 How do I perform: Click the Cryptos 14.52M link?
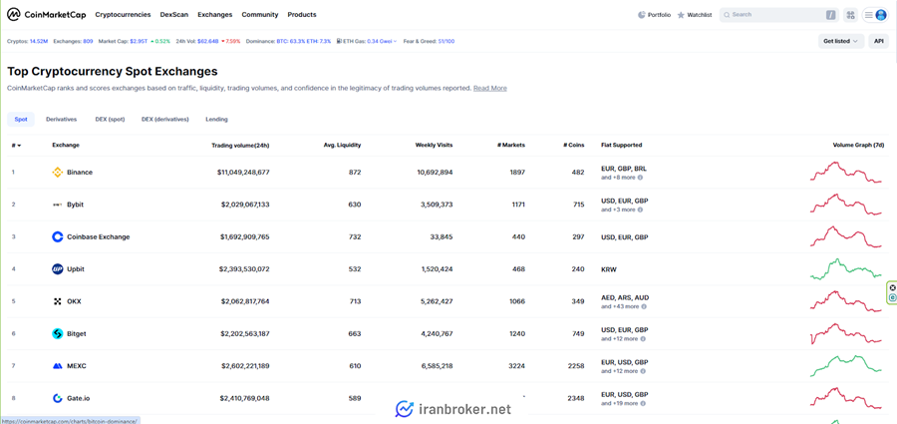coord(28,41)
